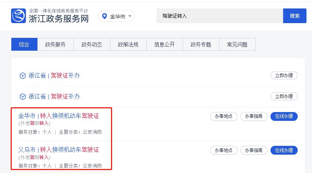
Task: Open the 信息公开 tab
Action: pyautogui.click(x=165, y=44)
